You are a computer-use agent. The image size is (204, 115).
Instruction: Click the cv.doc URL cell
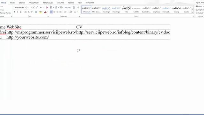click(x=123, y=32)
